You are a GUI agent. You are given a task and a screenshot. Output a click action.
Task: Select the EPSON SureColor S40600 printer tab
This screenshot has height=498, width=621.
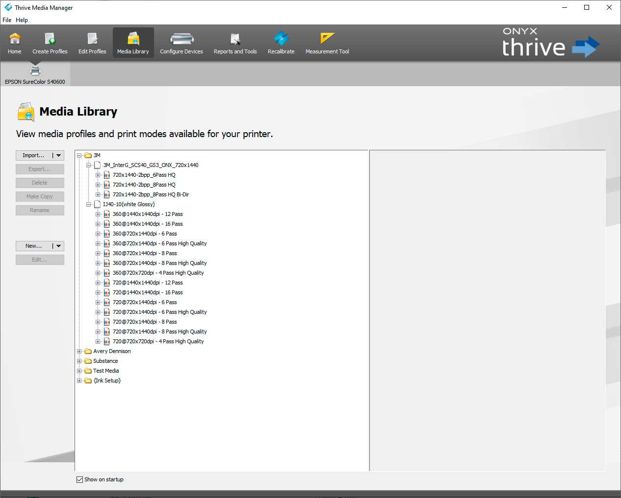point(35,75)
